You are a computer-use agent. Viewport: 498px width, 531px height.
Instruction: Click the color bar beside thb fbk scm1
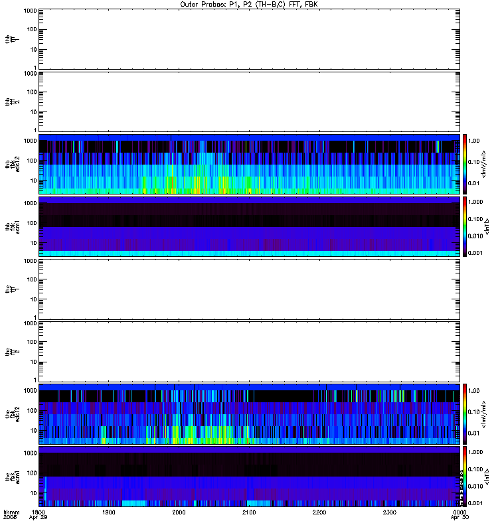(x=465, y=227)
